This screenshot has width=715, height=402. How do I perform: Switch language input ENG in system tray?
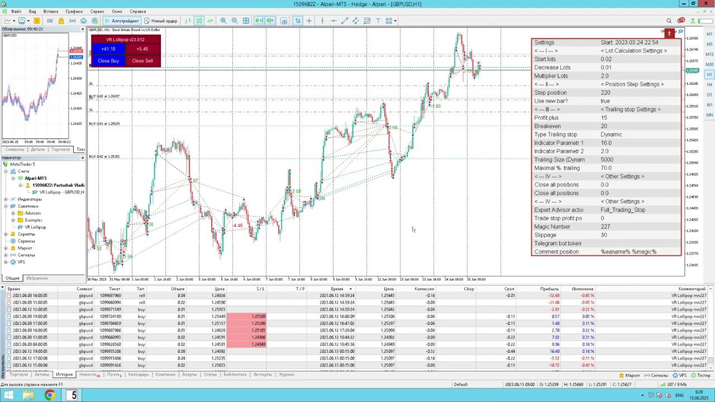679,395
